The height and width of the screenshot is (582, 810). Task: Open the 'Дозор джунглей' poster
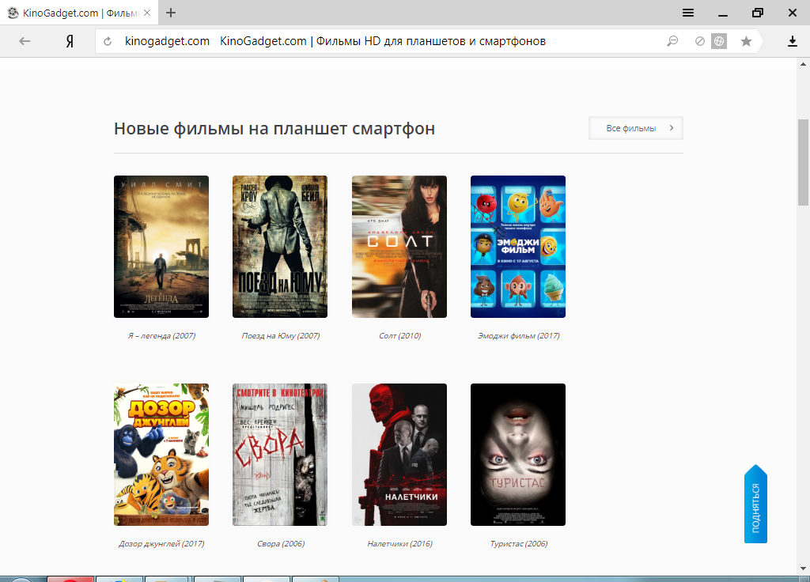[x=161, y=455]
